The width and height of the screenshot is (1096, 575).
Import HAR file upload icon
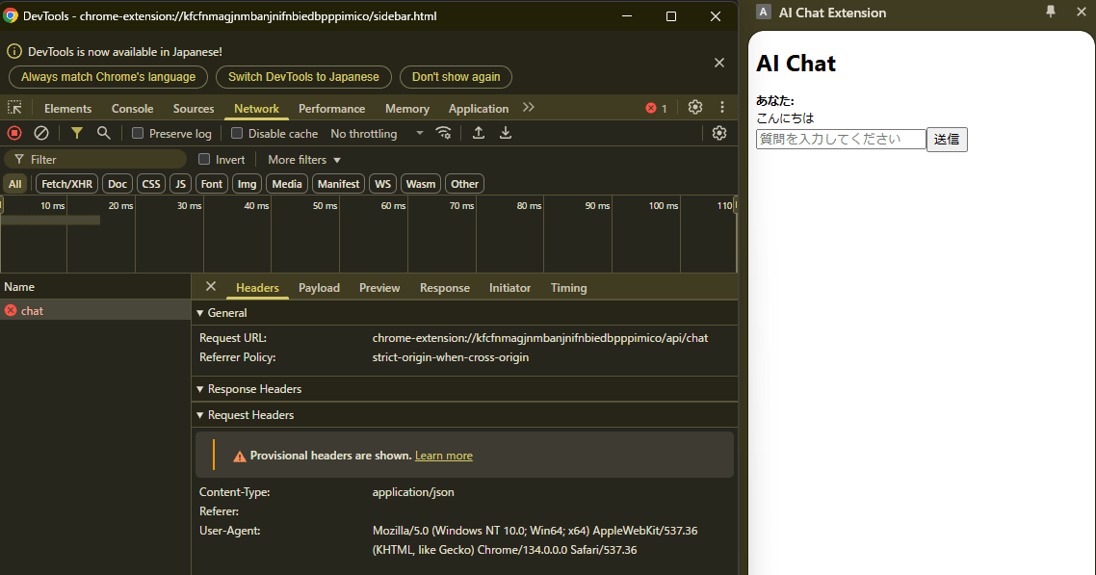click(x=478, y=133)
